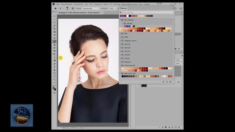Screen dimensions: 235x132
Task: Go to the Home screen icon
Action: [55, 8]
